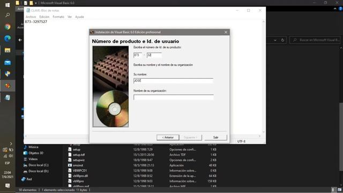Select the Notepad taskbar icon
Image resolution: width=343 pixels, height=193 pixels.
pyautogui.click(x=8, y=98)
